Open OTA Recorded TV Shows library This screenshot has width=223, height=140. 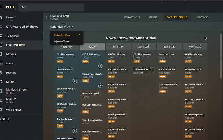tap(21, 27)
